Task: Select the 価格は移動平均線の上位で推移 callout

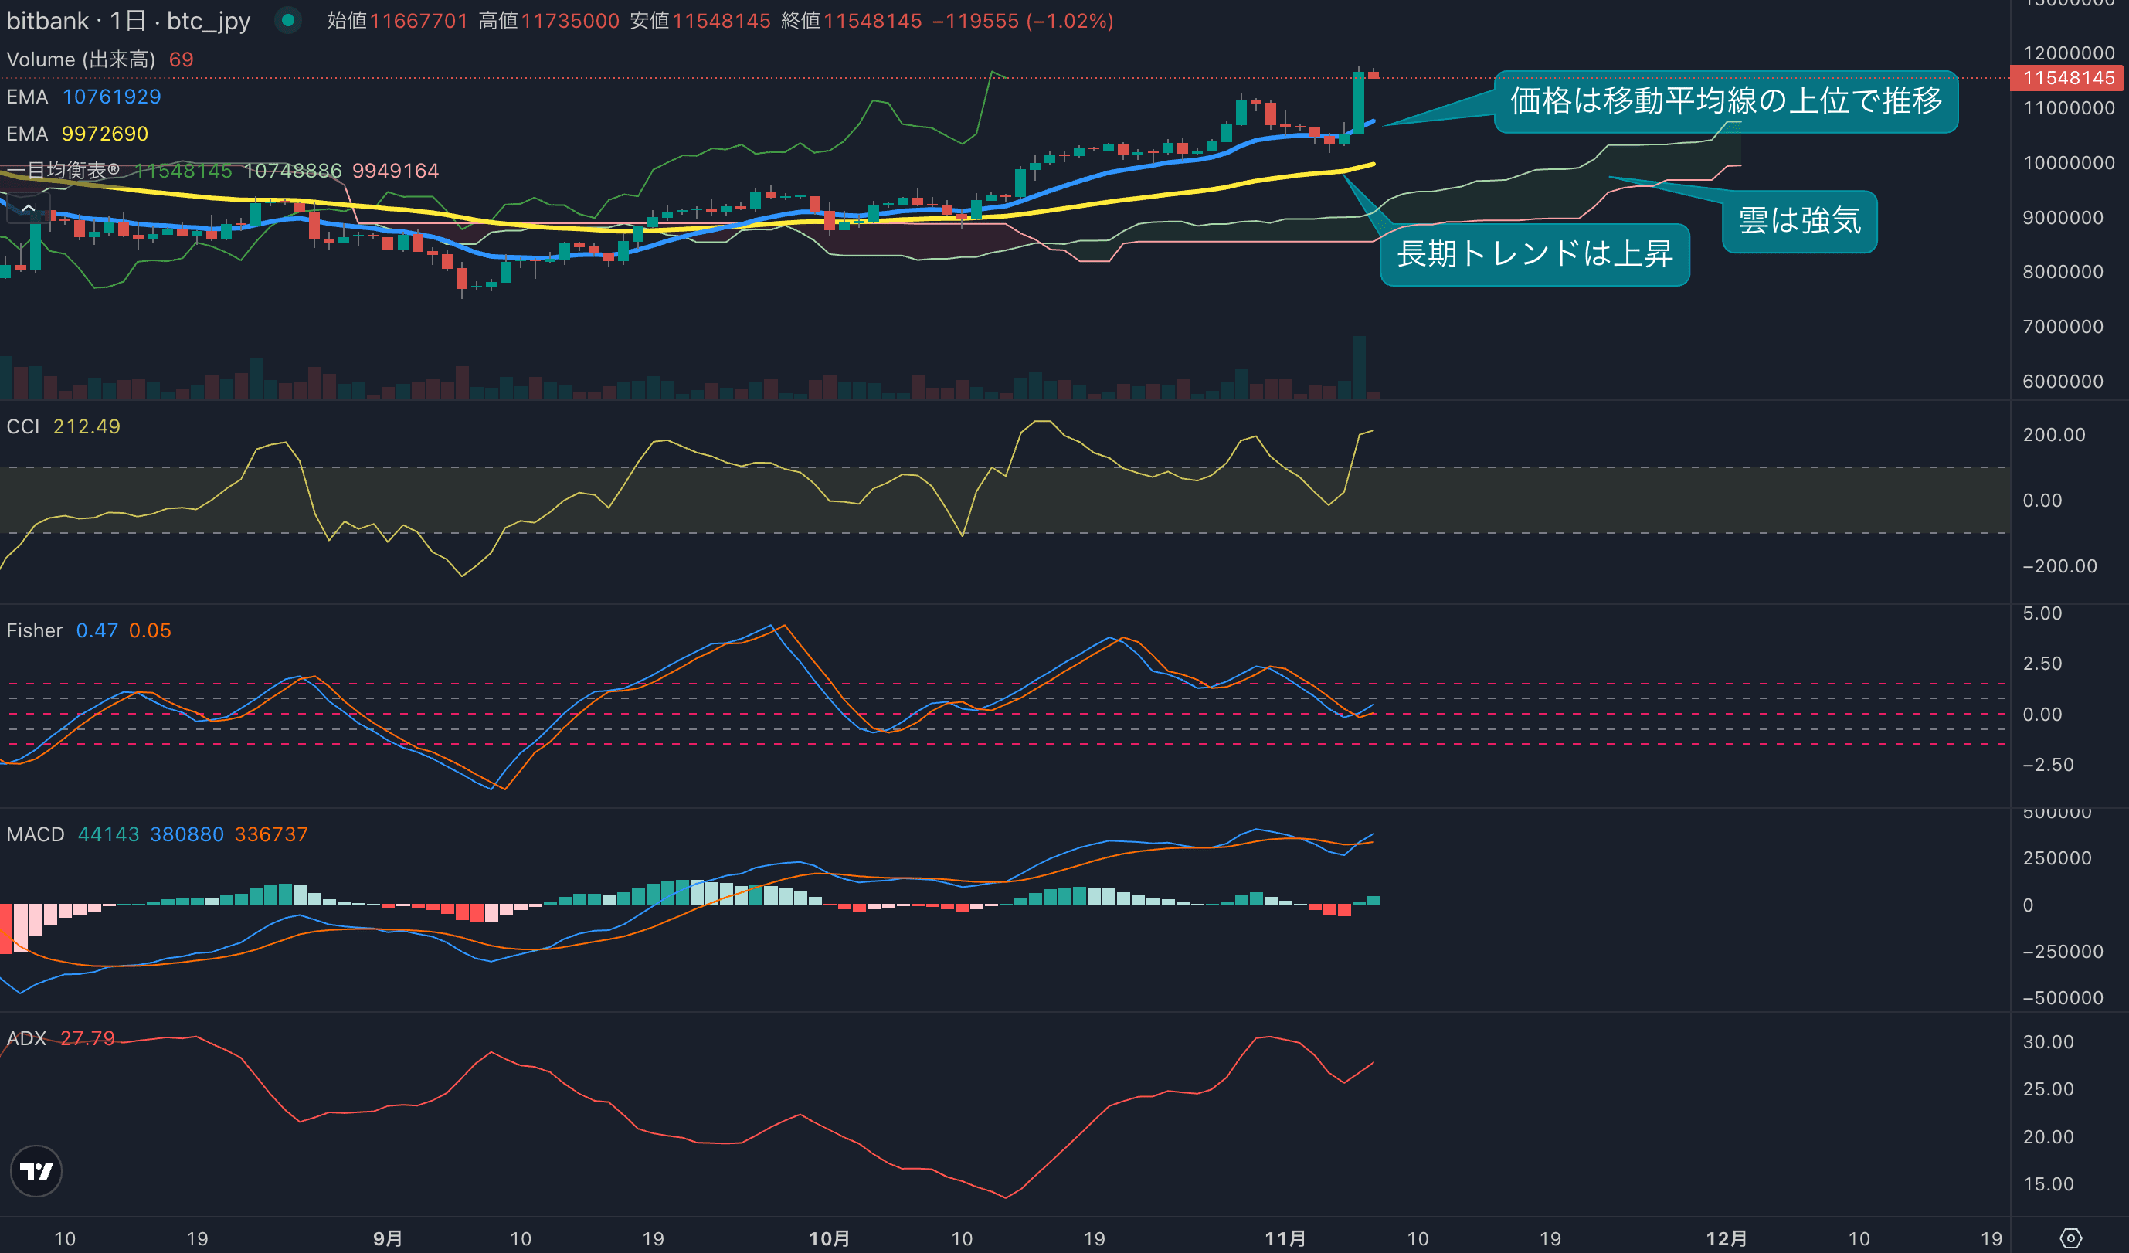Action: [x=1725, y=101]
